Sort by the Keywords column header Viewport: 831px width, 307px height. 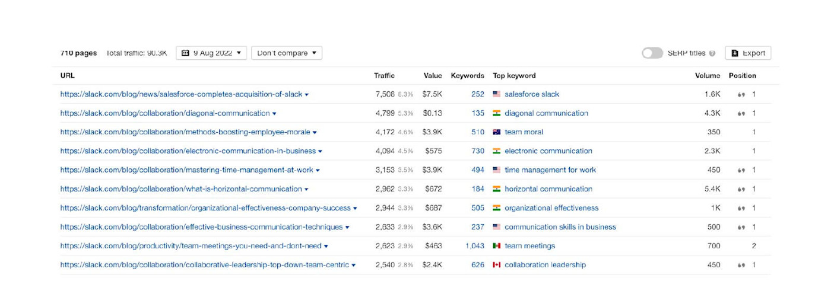468,76
